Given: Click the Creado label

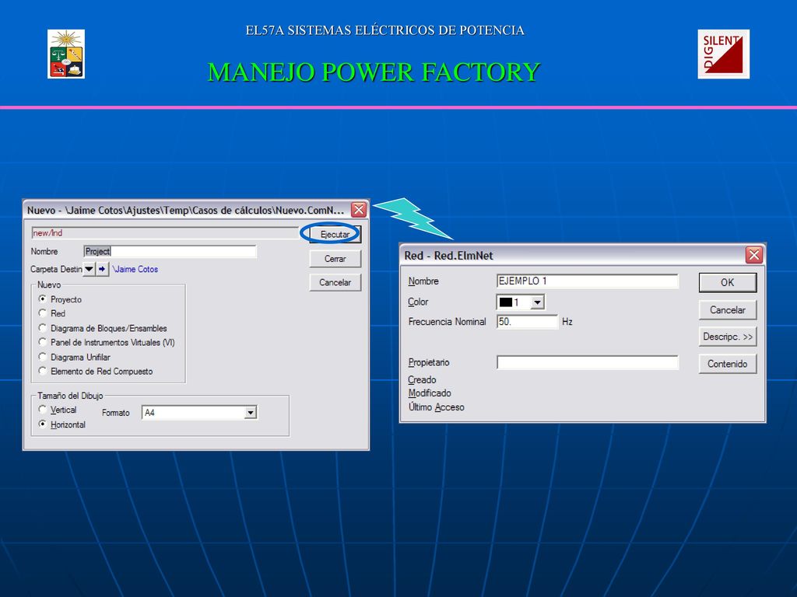Looking at the screenshot, I should pyautogui.click(x=422, y=379).
